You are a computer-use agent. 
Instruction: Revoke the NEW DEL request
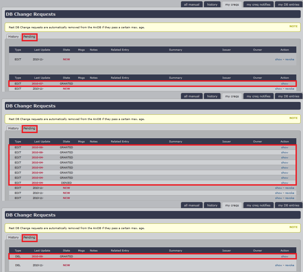[289, 265]
